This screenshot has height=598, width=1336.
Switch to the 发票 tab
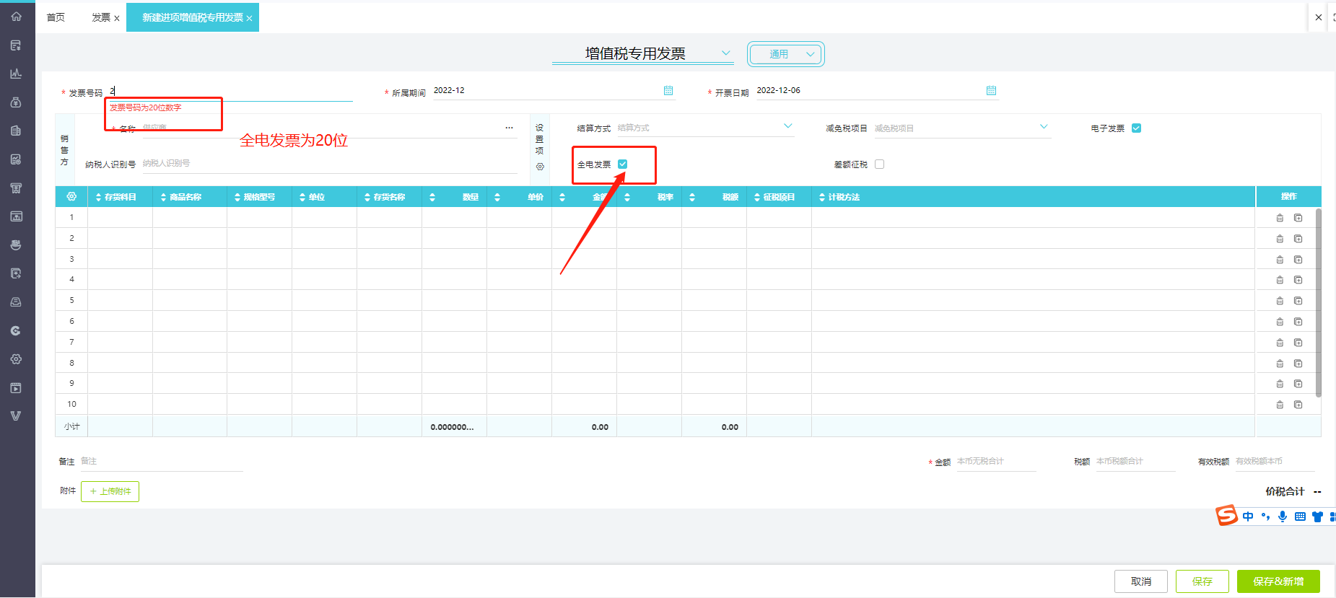(x=101, y=17)
